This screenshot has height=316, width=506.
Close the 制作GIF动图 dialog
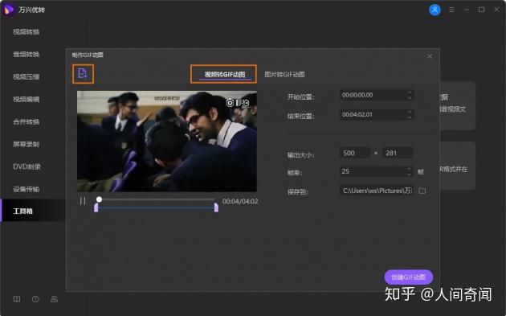coord(430,56)
